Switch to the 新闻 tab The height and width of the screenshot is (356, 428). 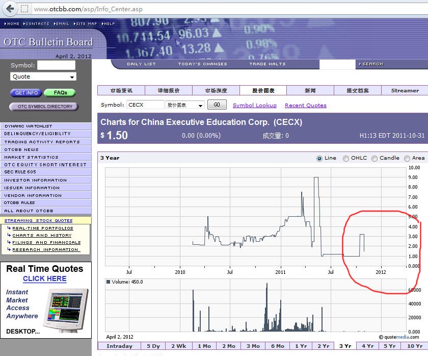pyautogui.click(x=310, y=90)
